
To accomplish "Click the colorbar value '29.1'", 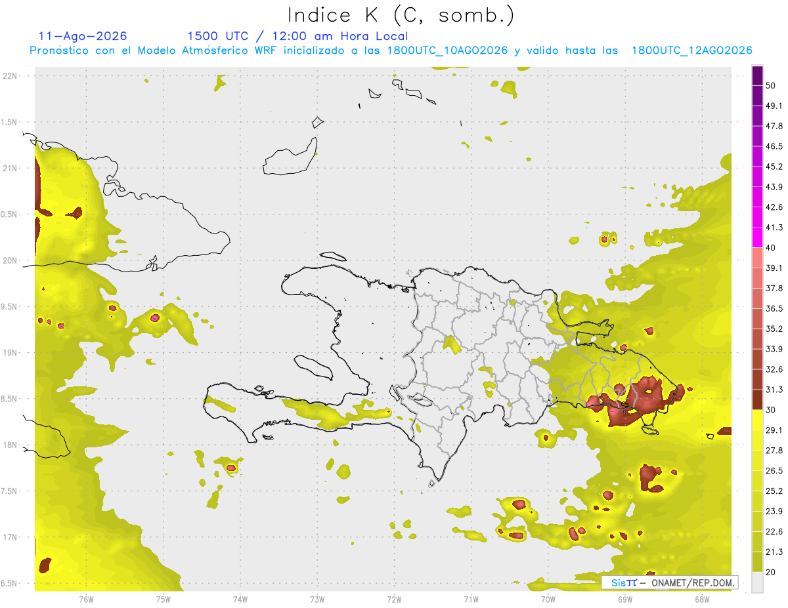I will tap(774, 430).
